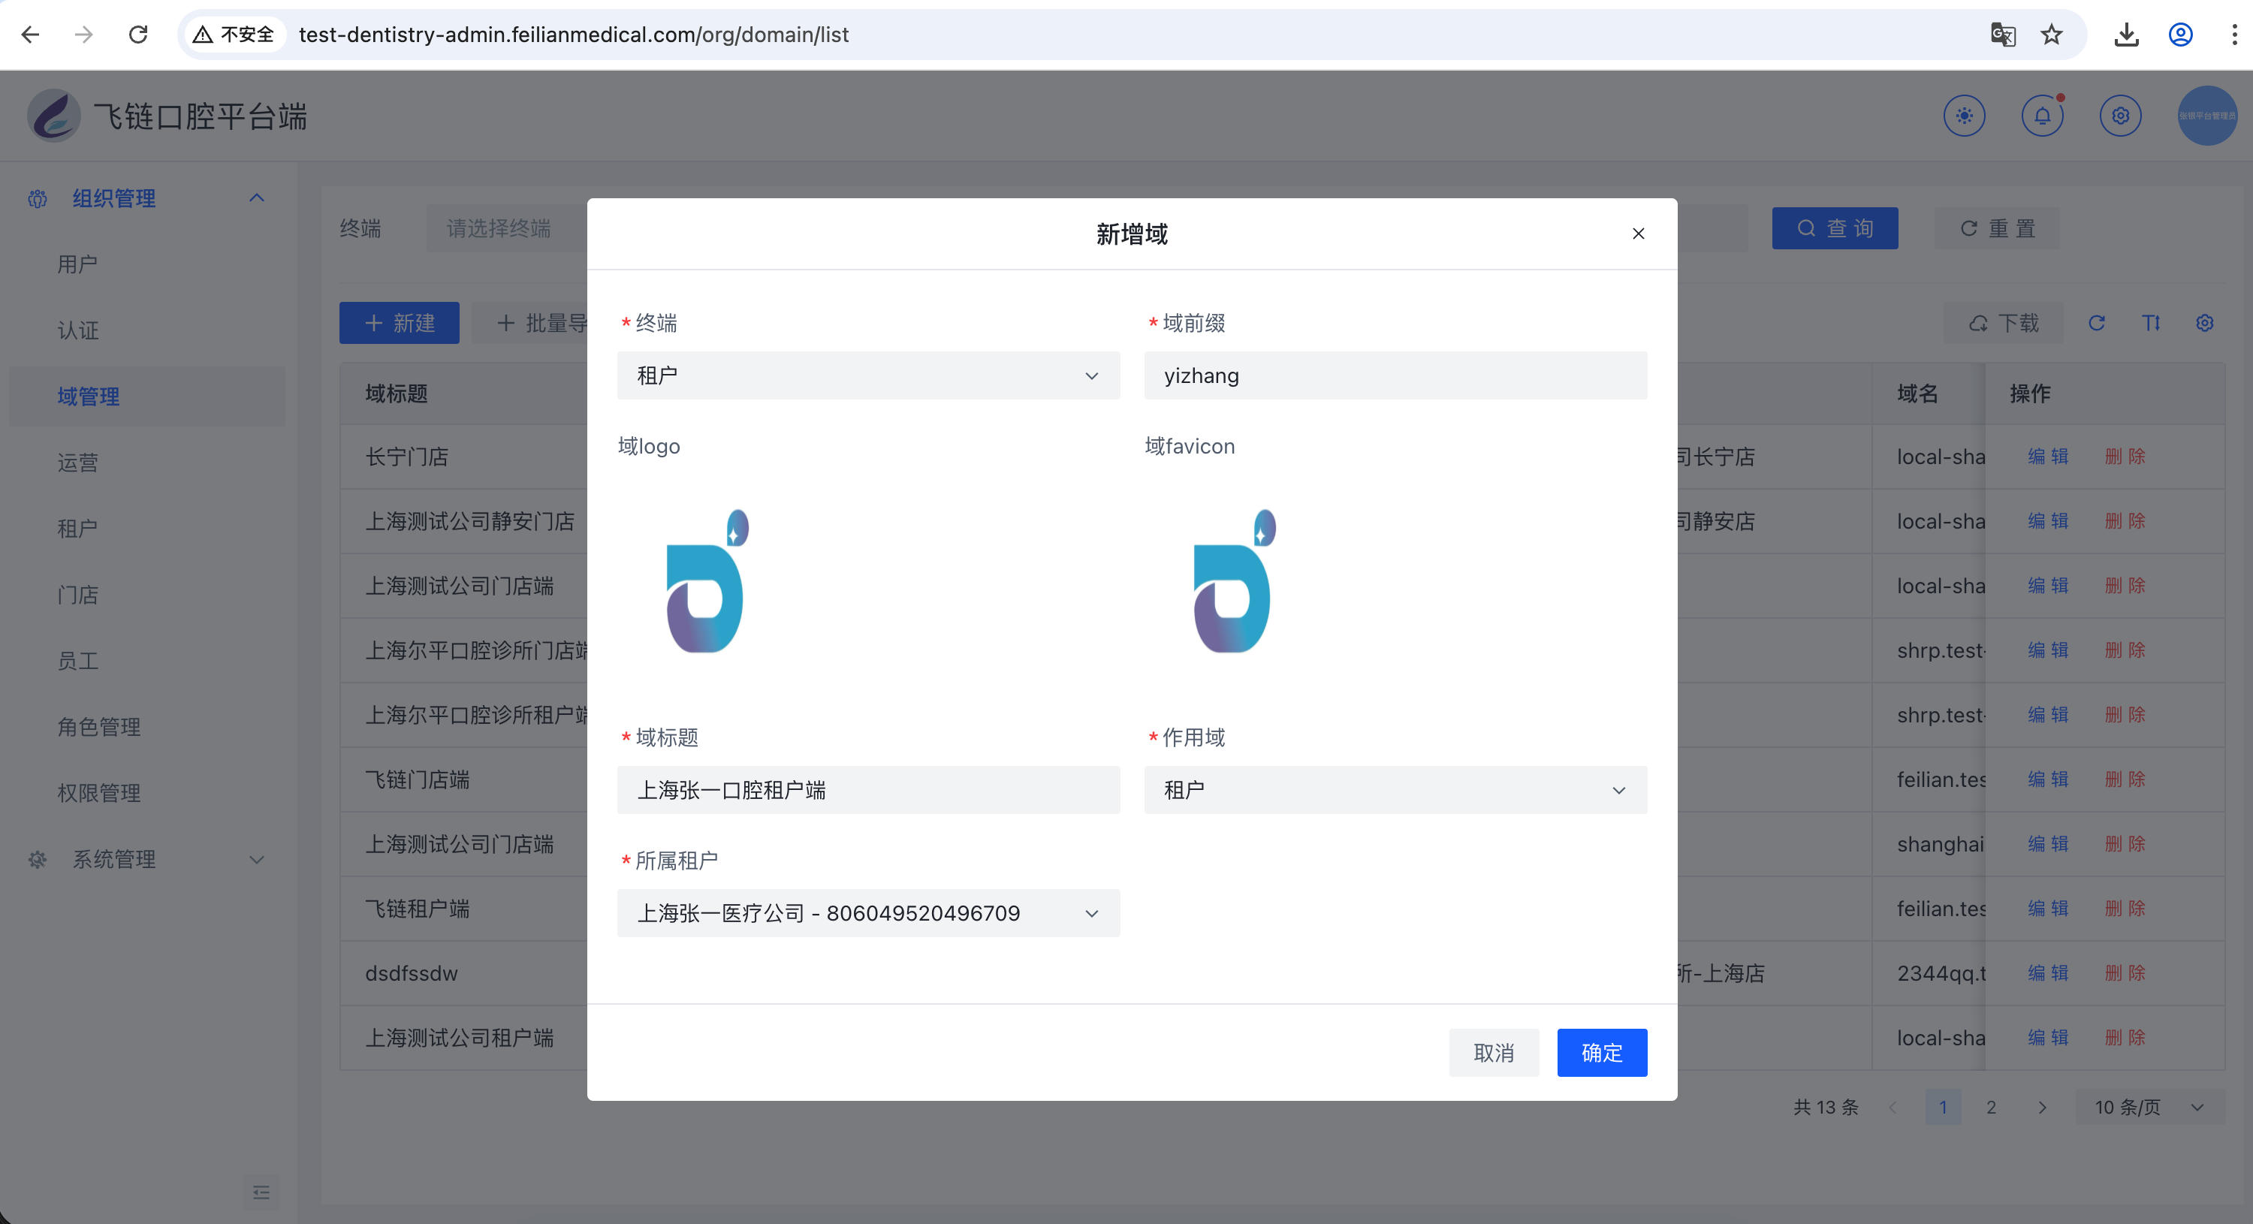The height and width of the screenshot is (1224, 2253).
Task: Reload the page
Action: 138,35
